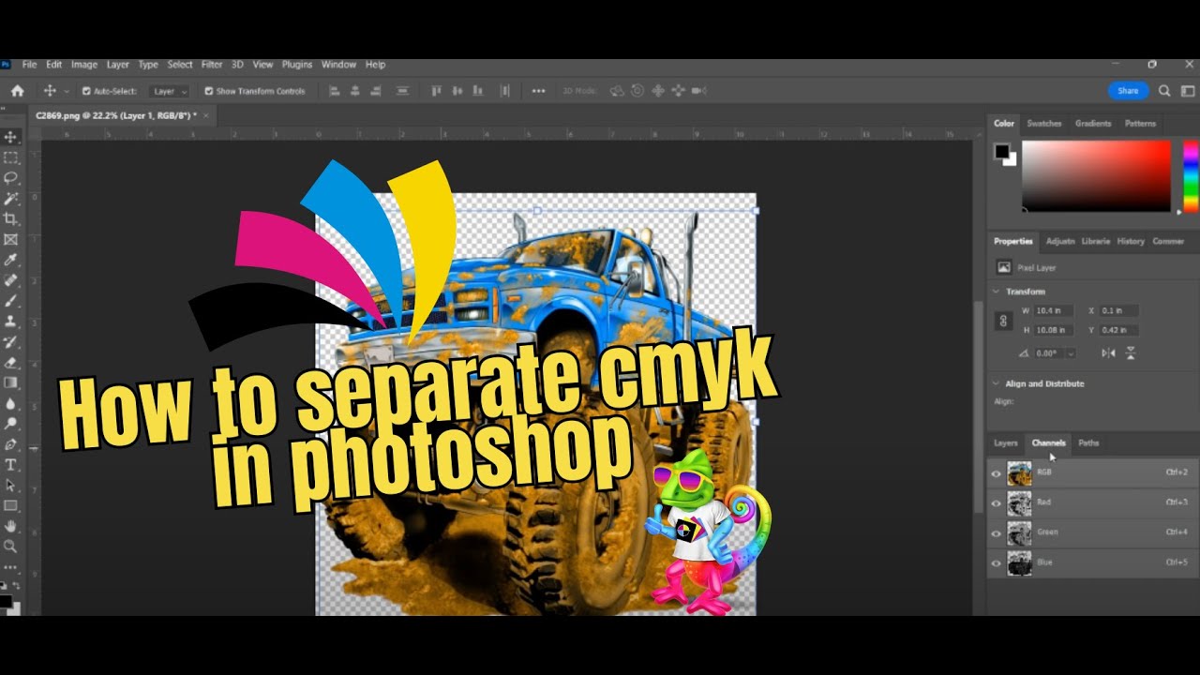1200x675 pixels.
Task: Open the Filter menu
Action: pos(212,65)
